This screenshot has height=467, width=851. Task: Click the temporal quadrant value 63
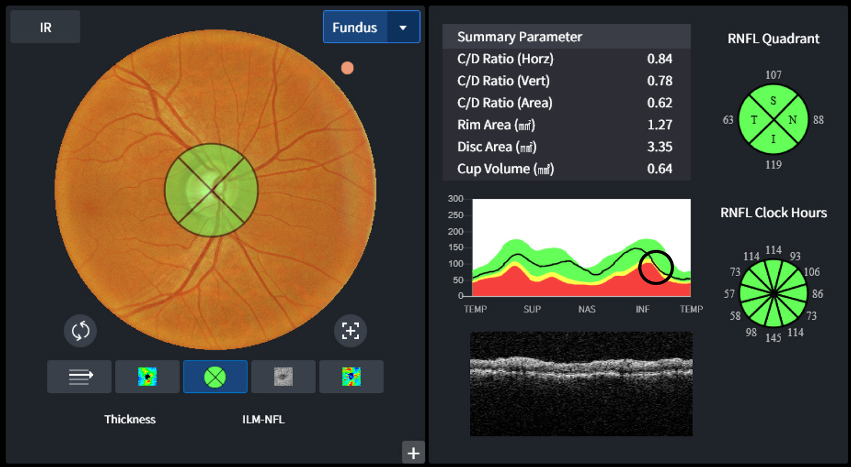coord(728,120)
